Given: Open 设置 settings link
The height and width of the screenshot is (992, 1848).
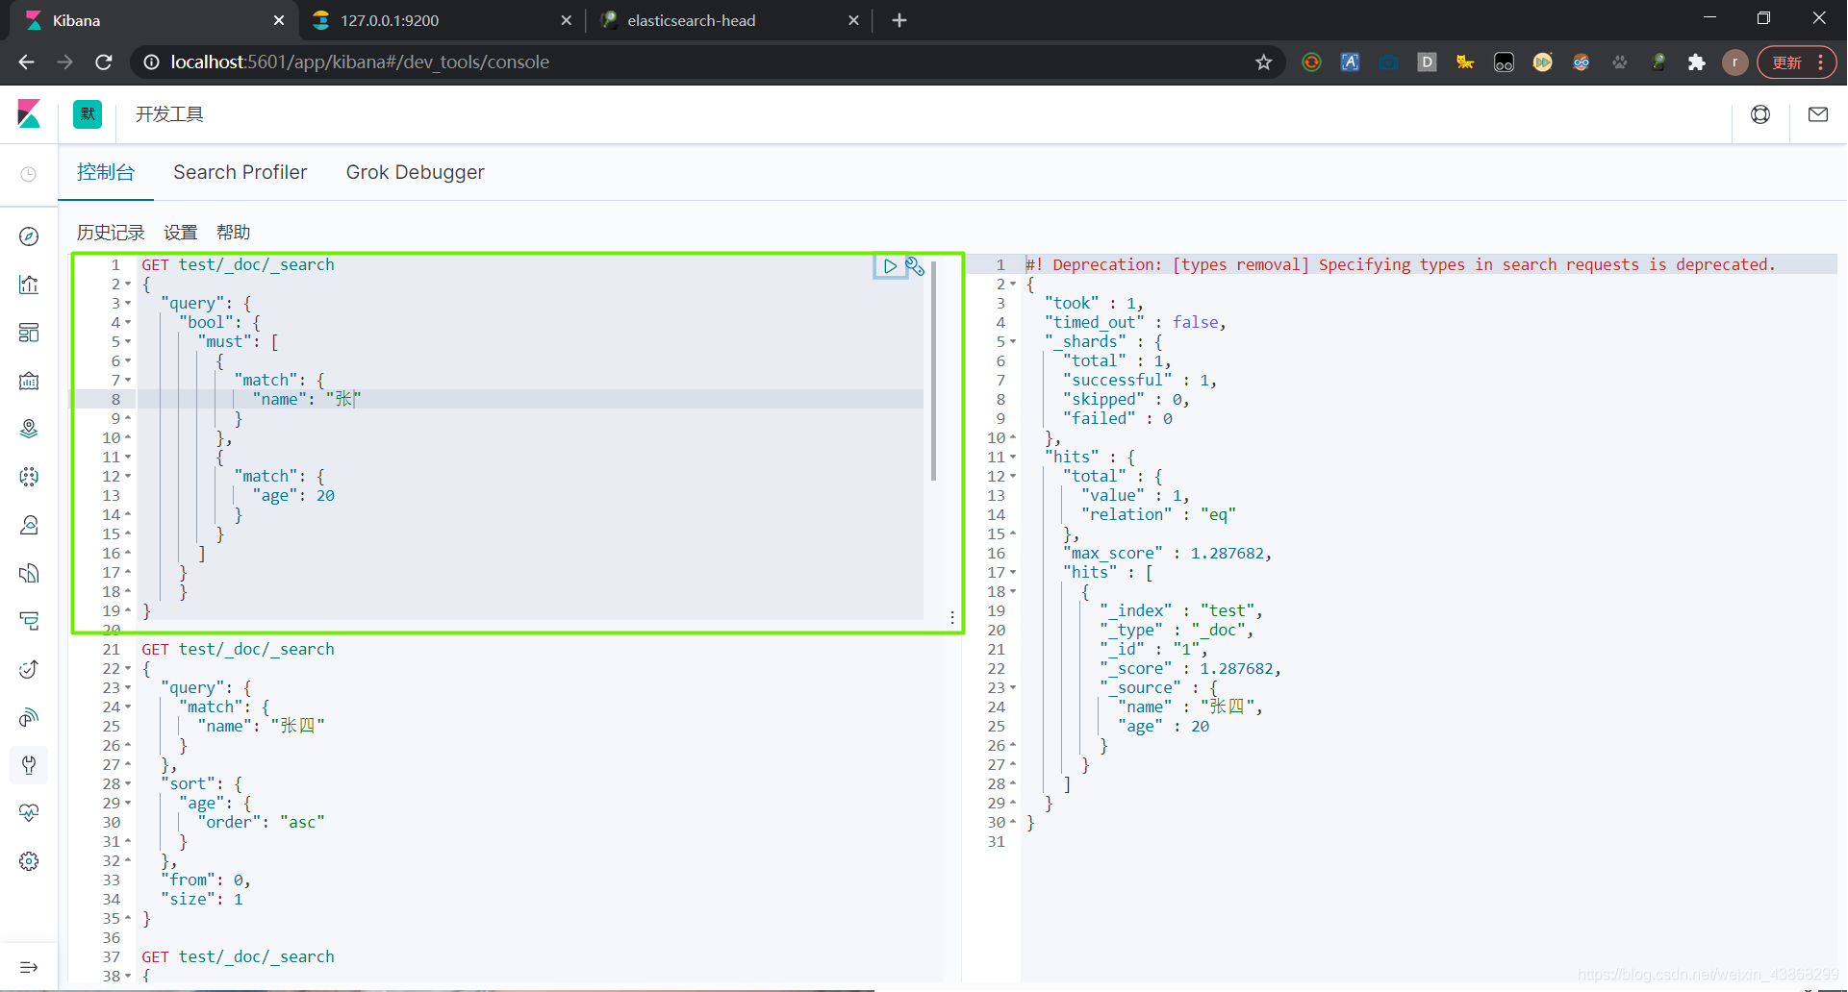Looking at the screenshot, I should [x=180, y=233].
